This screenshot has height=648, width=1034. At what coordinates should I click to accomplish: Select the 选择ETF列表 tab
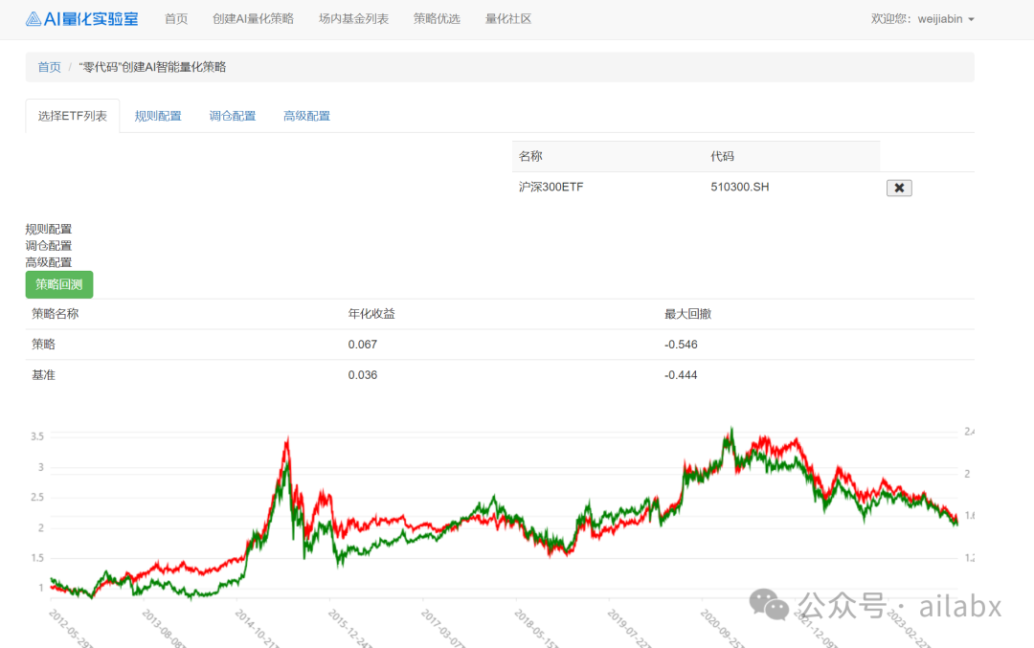coord(72,115)
